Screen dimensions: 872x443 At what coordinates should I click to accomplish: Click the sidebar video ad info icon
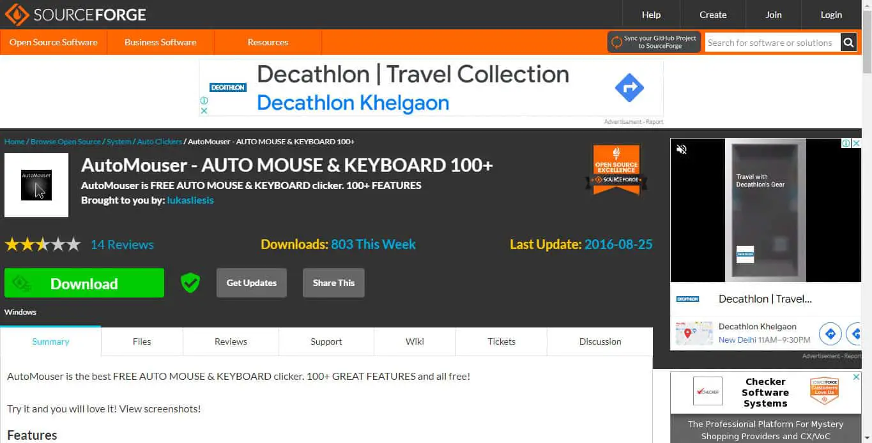[847, 144]
